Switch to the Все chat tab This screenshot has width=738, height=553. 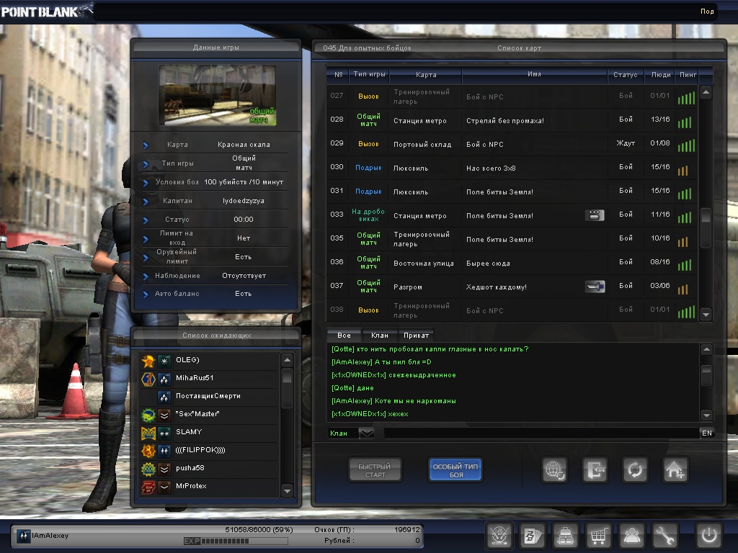tap(344, 336)
